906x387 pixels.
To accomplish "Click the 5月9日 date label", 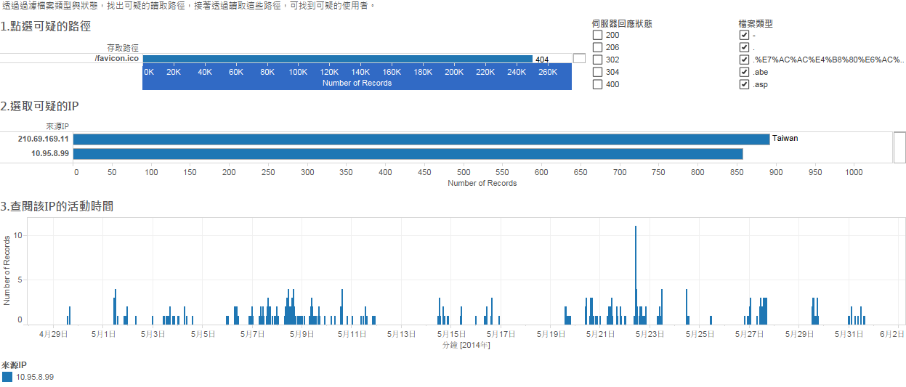I will point(302,334).
